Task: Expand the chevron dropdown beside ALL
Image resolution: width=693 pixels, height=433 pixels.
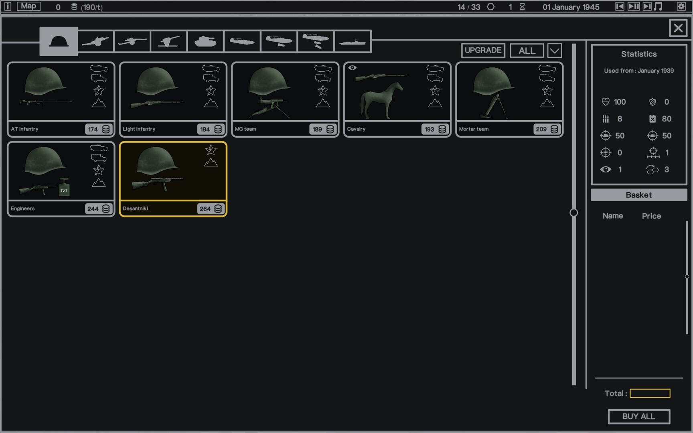Action: point(554,51)
